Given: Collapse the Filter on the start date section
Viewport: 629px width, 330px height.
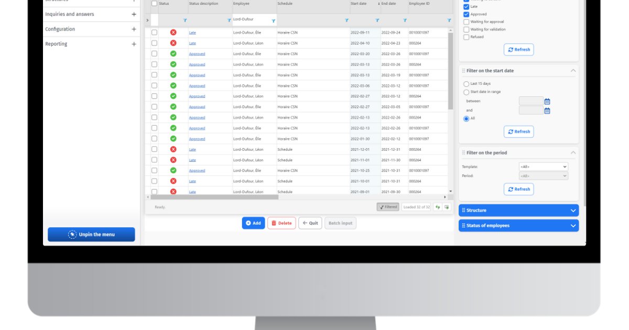Looking at the screenshot, I should click(x=573, y=70).
